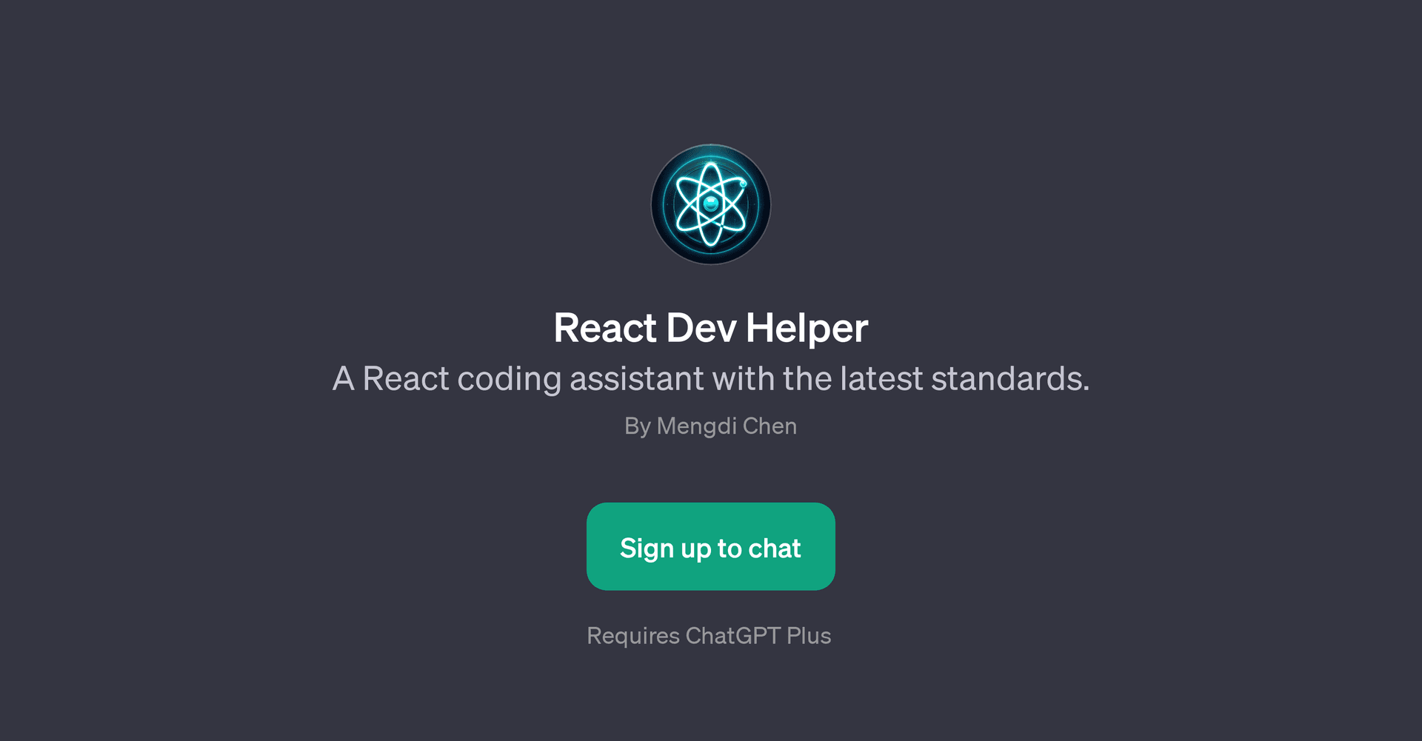
Task: Click the description 'A React coding assistant with the latest standards.'
Action: point(711,379)
